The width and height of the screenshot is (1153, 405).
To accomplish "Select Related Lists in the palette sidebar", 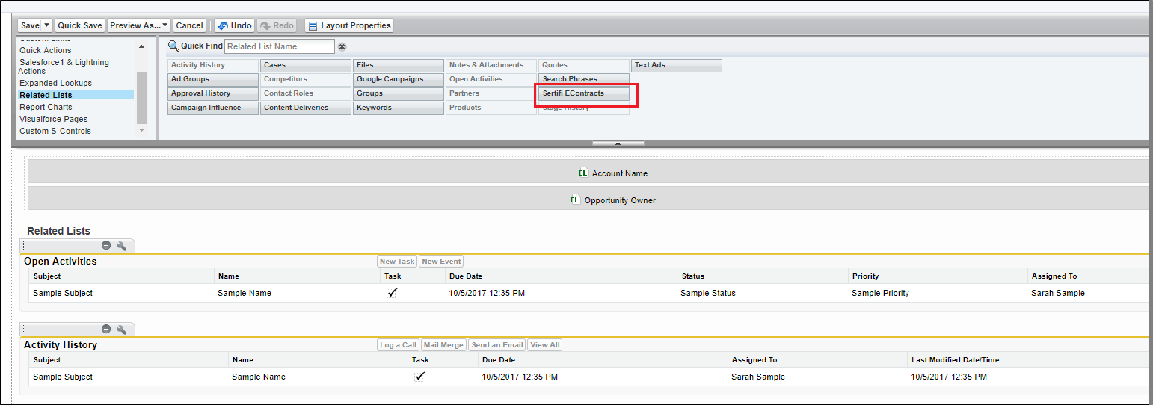I will (46, 95).
